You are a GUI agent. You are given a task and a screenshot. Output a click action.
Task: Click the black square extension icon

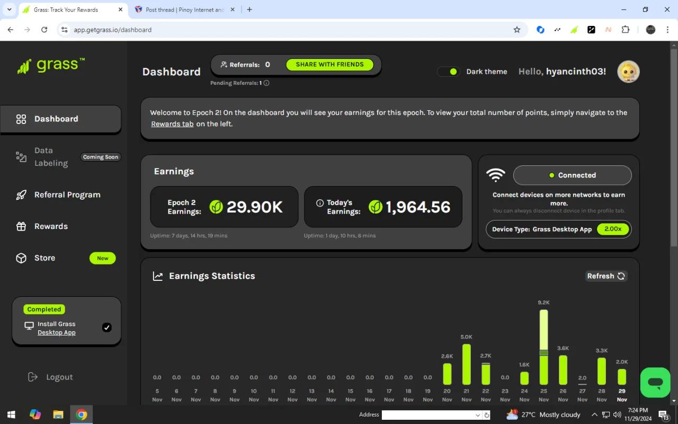pos(591,30)
